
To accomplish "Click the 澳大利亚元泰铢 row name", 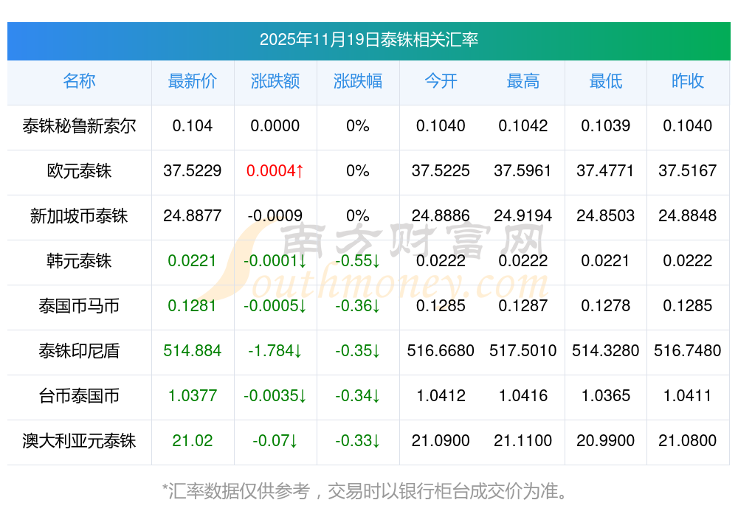I will (79, 441).
